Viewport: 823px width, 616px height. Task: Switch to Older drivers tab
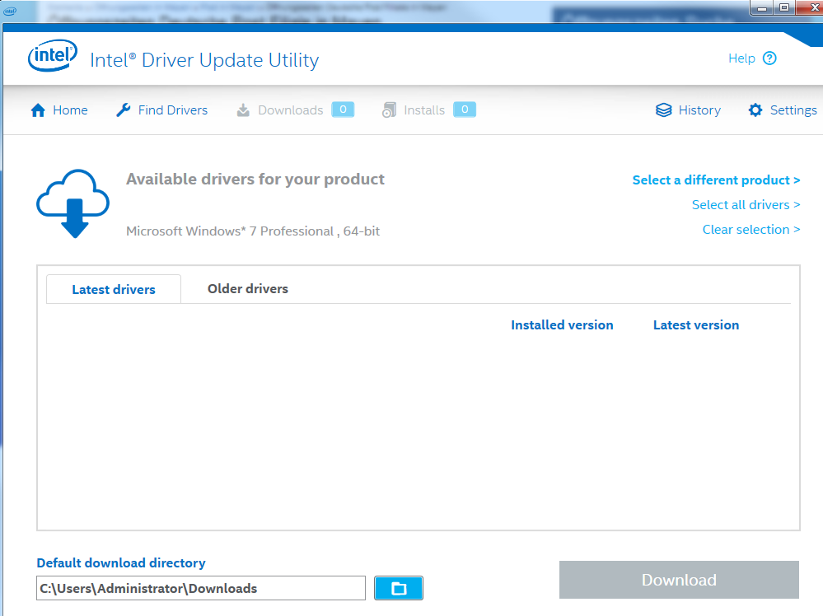point(248,288)
